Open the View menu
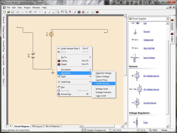This screenshot has height=133, width=177. coord(20,8)
